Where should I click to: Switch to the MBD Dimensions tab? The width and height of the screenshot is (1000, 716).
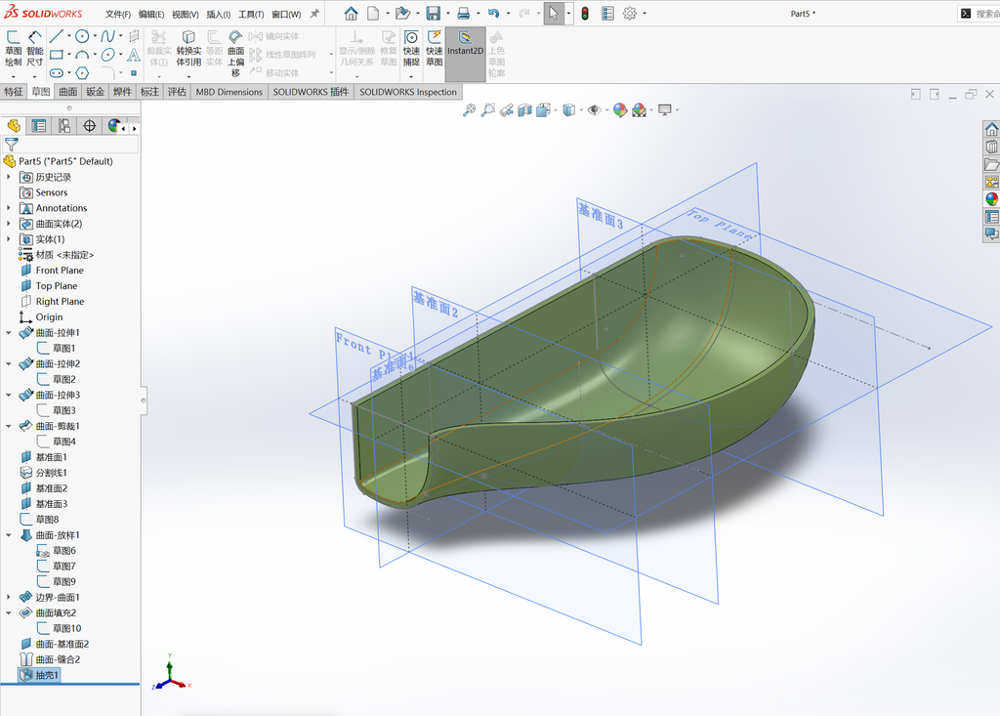click(229, 92)
